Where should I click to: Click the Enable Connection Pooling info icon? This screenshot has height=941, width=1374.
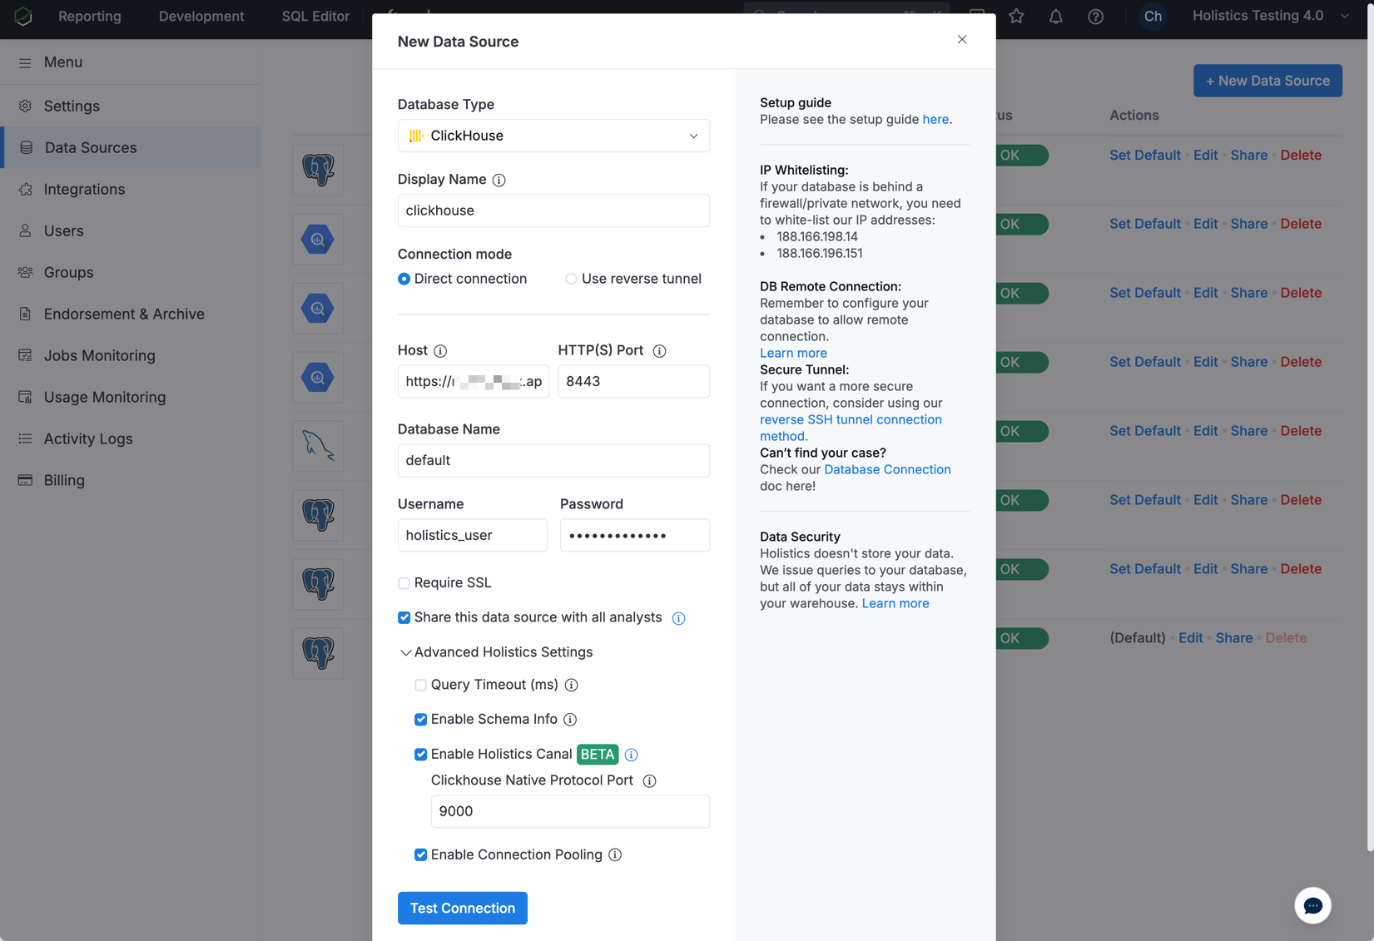click(x=615, y=855)
